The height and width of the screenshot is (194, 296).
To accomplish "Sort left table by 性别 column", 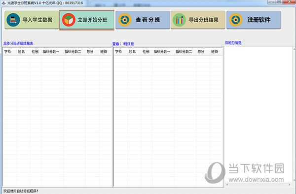I will click(36, 52).
